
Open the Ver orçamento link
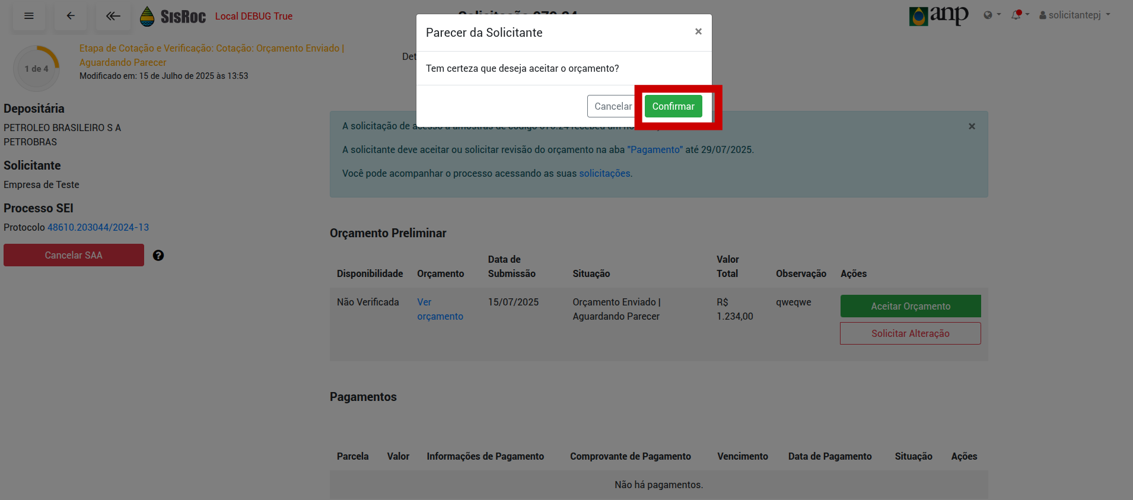pos(440,309)
